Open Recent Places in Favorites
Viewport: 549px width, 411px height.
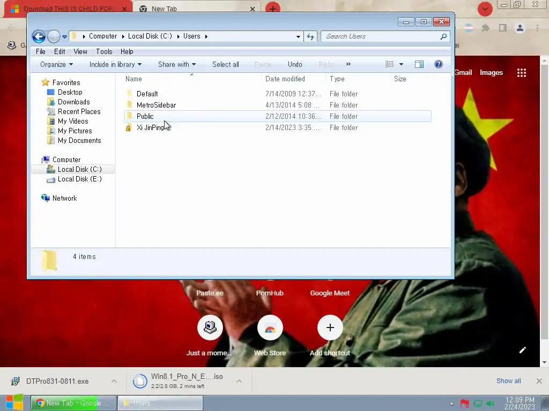tap(79, 111)
